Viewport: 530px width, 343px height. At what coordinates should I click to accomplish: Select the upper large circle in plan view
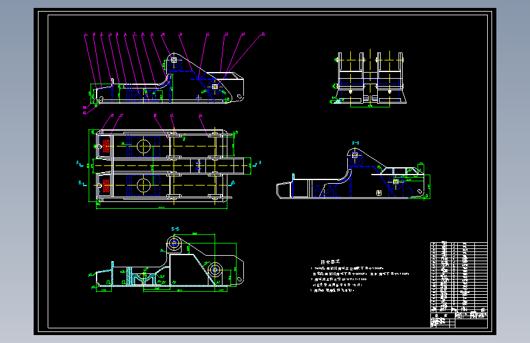143,146
